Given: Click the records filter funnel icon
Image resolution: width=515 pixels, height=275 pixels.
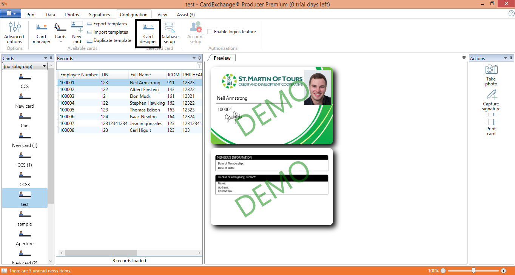Looking at the screenshot, I should click(199, 66).
